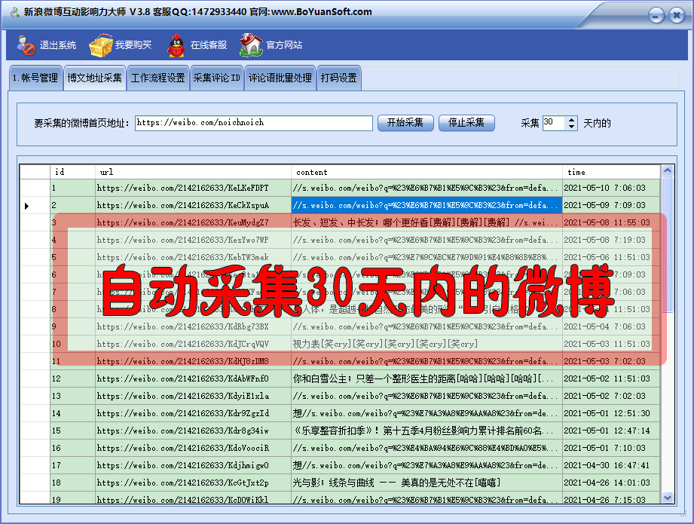Increase the days spinner value
This screenshot has width=694, height=524.
(572, 120)
